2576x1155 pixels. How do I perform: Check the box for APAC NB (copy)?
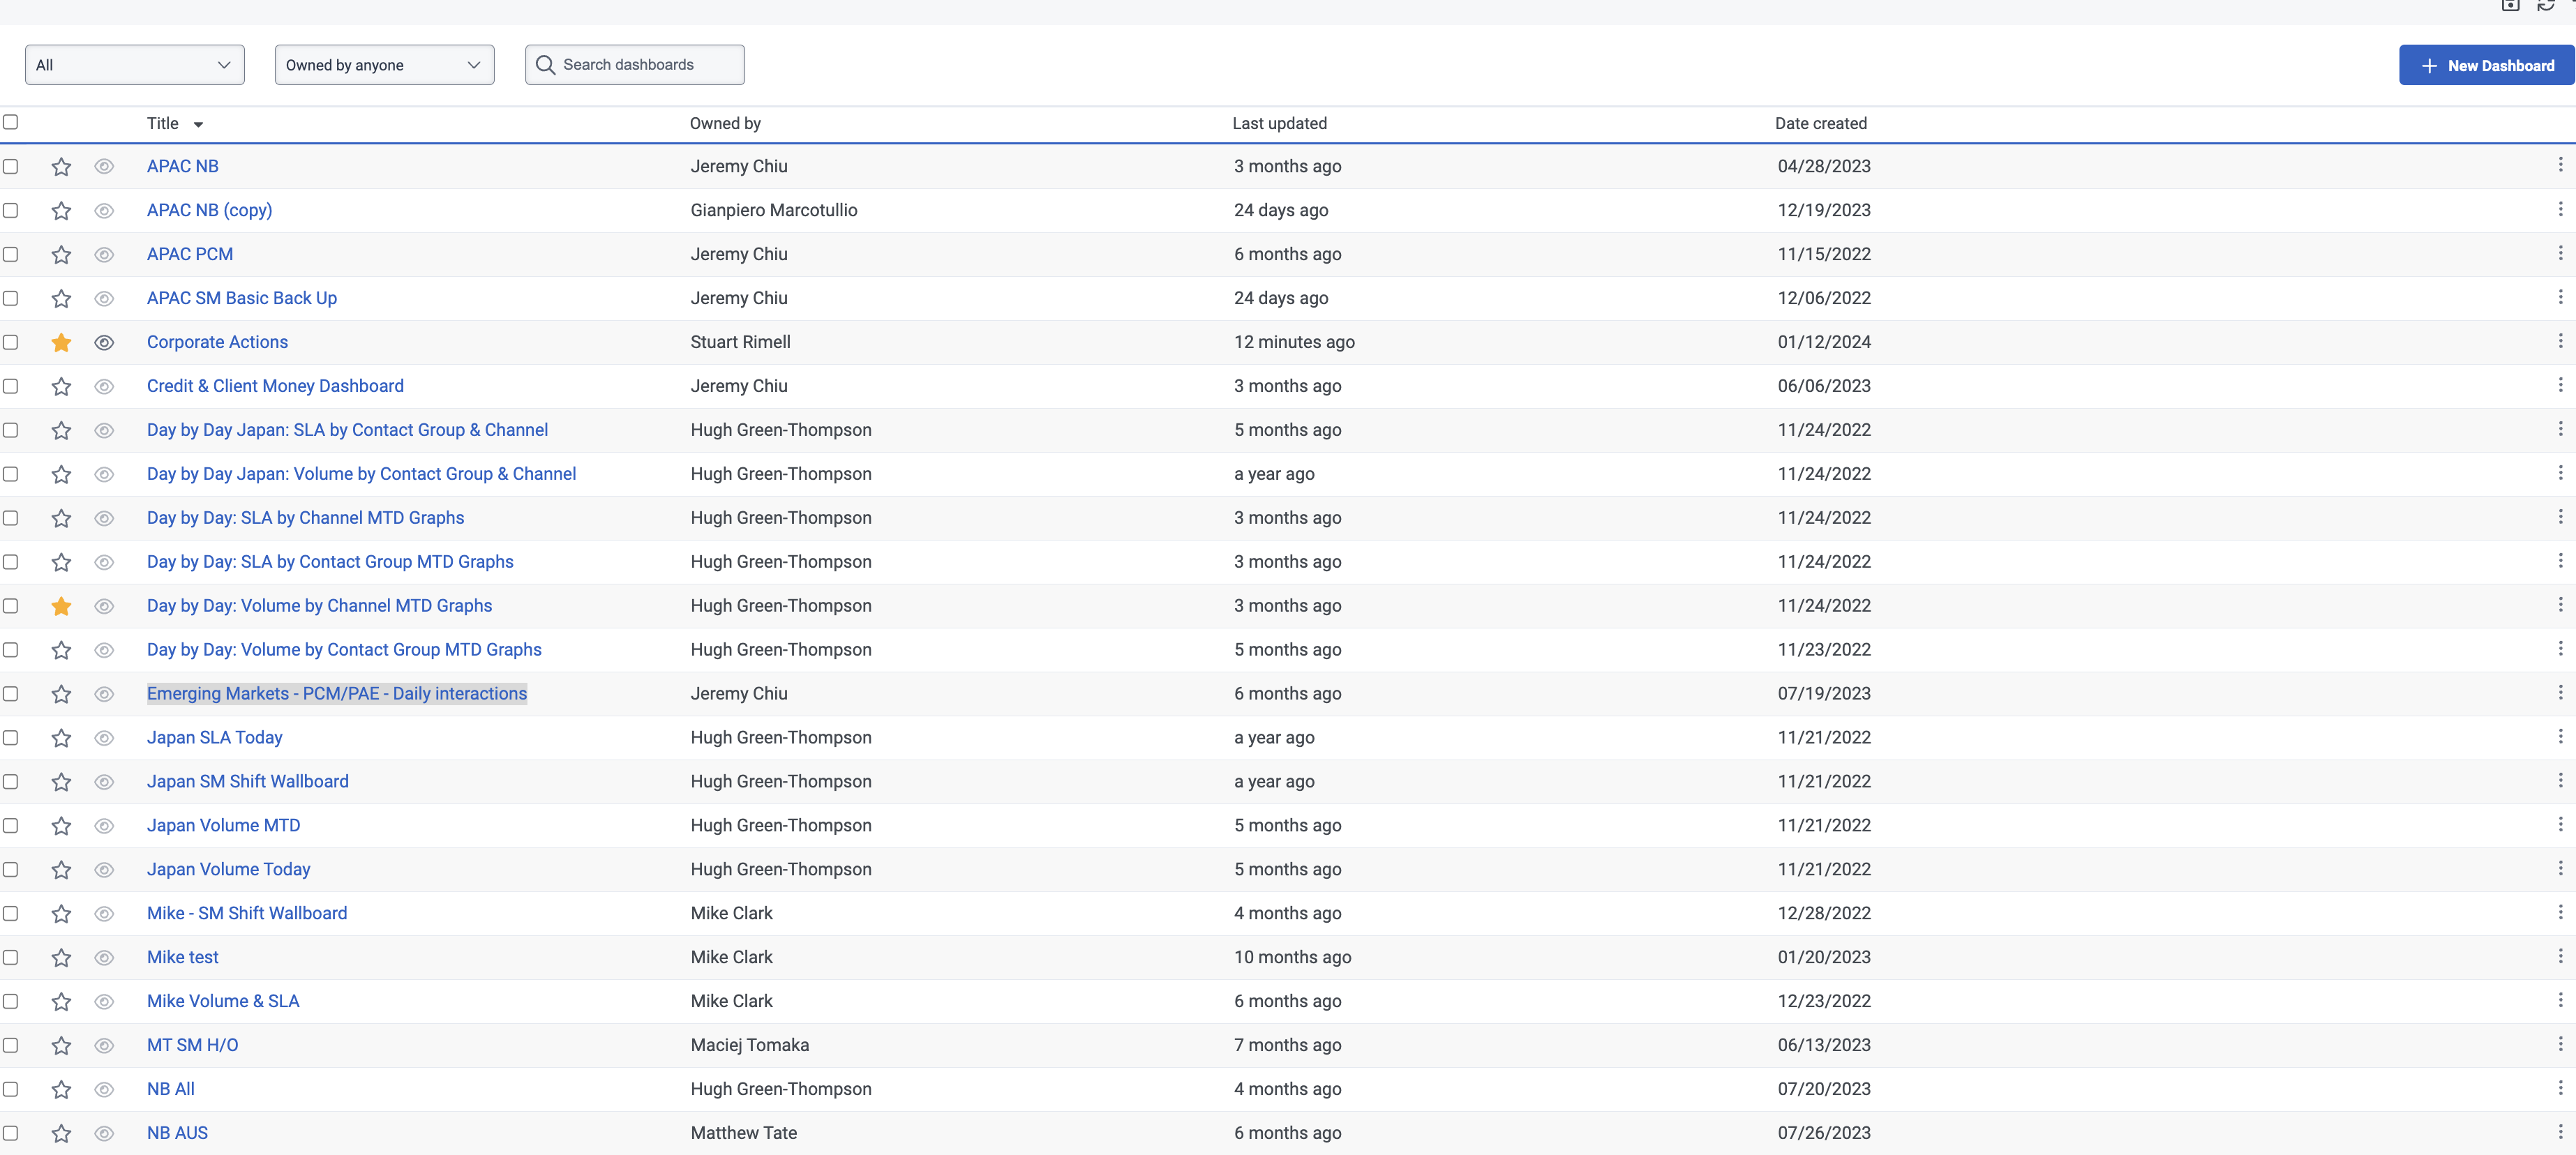tap(11, 210)
